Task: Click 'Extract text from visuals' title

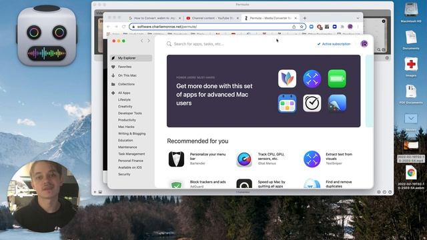Action: click(x=339, y=156)
